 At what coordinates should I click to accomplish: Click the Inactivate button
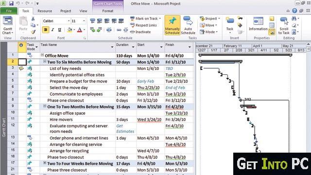(140, 32)
